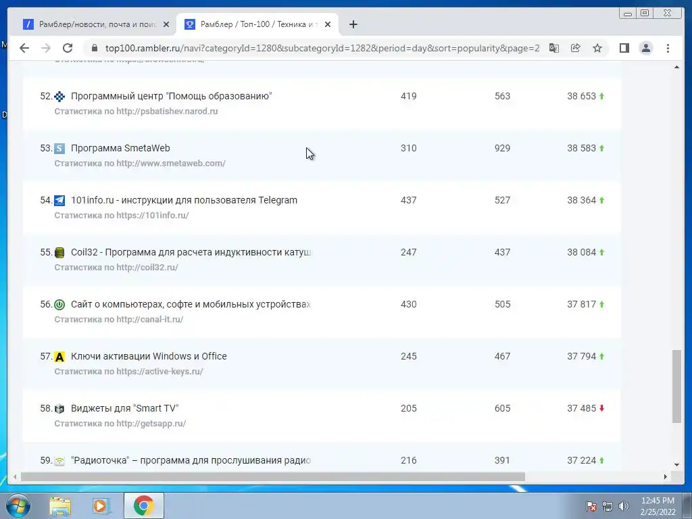Click the Coil32 coin stack favicon
The width and height of the screenshot is (692, 519).
pos(59,253)
